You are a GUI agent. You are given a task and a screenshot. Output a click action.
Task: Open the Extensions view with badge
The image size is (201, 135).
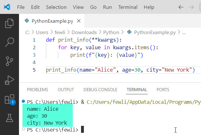tap(9, 99)
